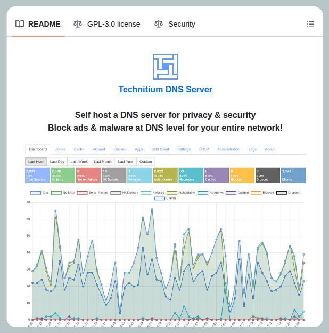Click the Technitium maze logo
Viewport: 329px width, 333px height.
pos(166,67)
